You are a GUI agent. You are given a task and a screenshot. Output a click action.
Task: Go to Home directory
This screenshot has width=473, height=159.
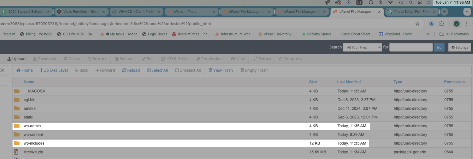24,70
